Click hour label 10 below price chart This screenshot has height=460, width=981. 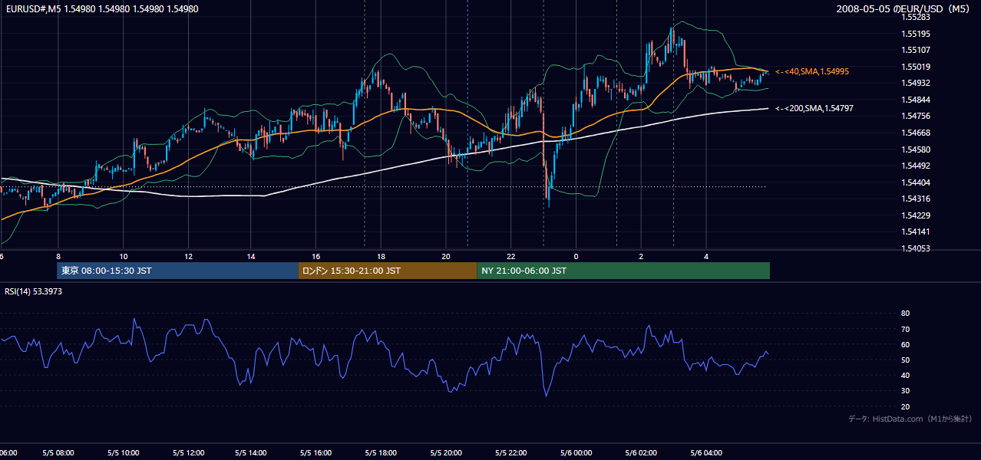tap(123, 255)
